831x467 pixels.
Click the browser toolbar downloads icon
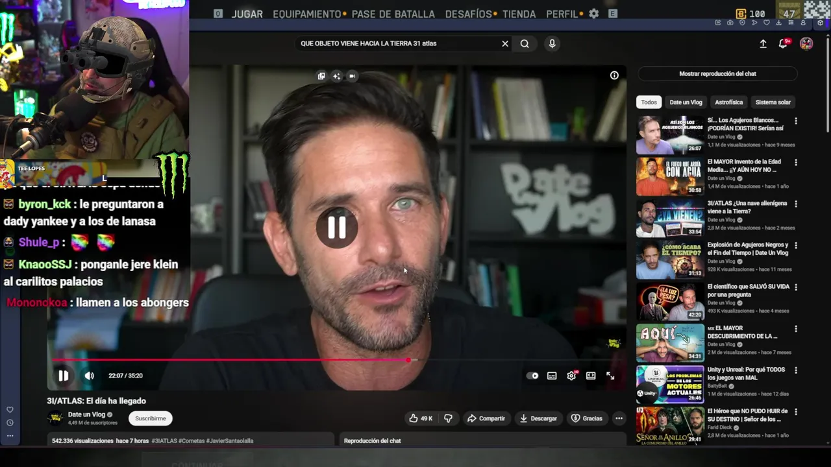(779, 23)
